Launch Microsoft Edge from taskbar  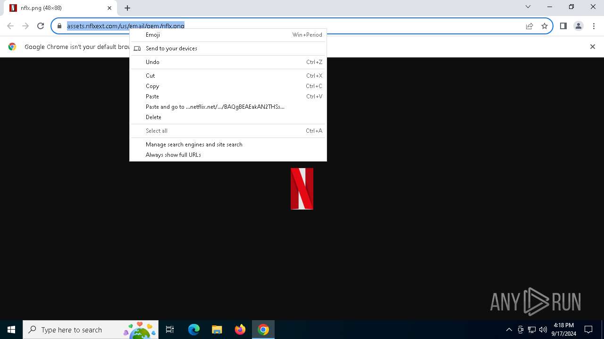pyautogui.click(x=193, y=330)
